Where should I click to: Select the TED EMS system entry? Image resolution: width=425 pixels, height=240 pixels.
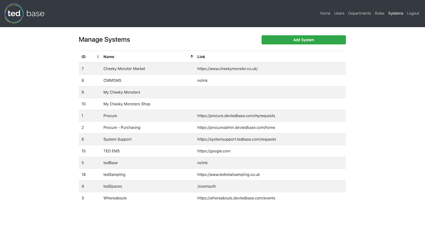coord(111,151)
